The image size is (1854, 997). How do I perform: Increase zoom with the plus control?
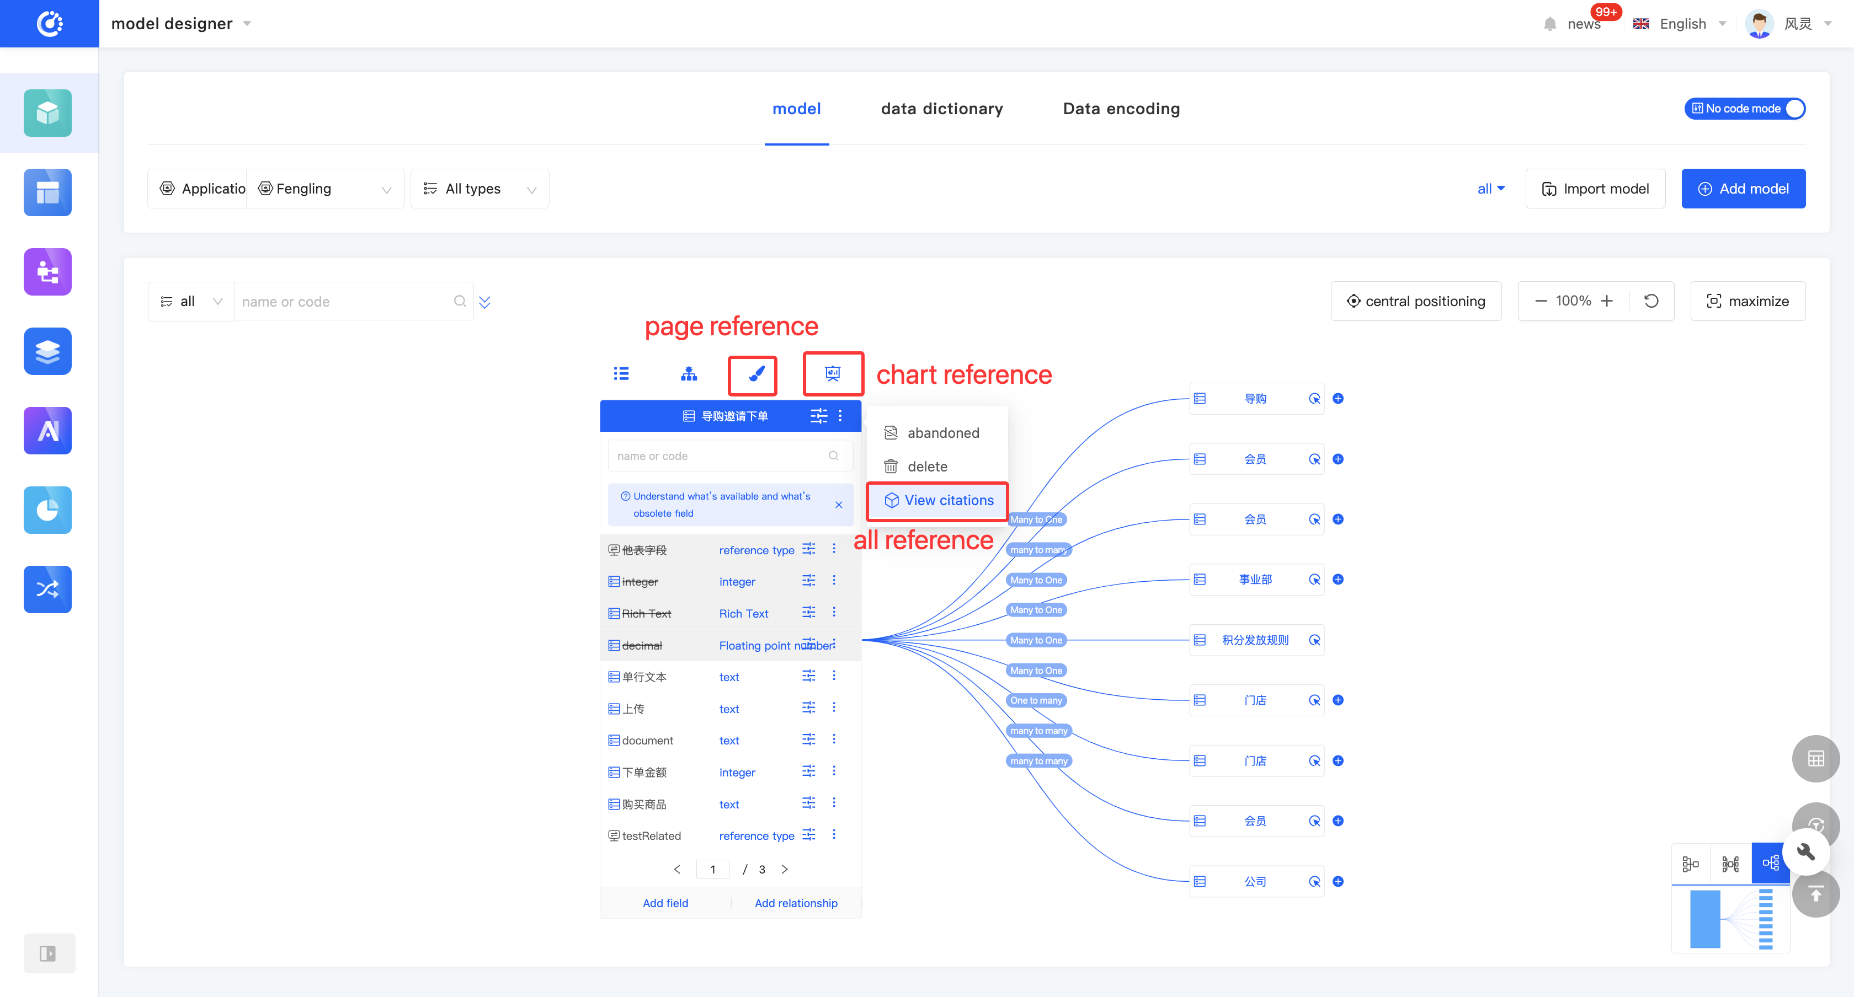coord(1606,301)
